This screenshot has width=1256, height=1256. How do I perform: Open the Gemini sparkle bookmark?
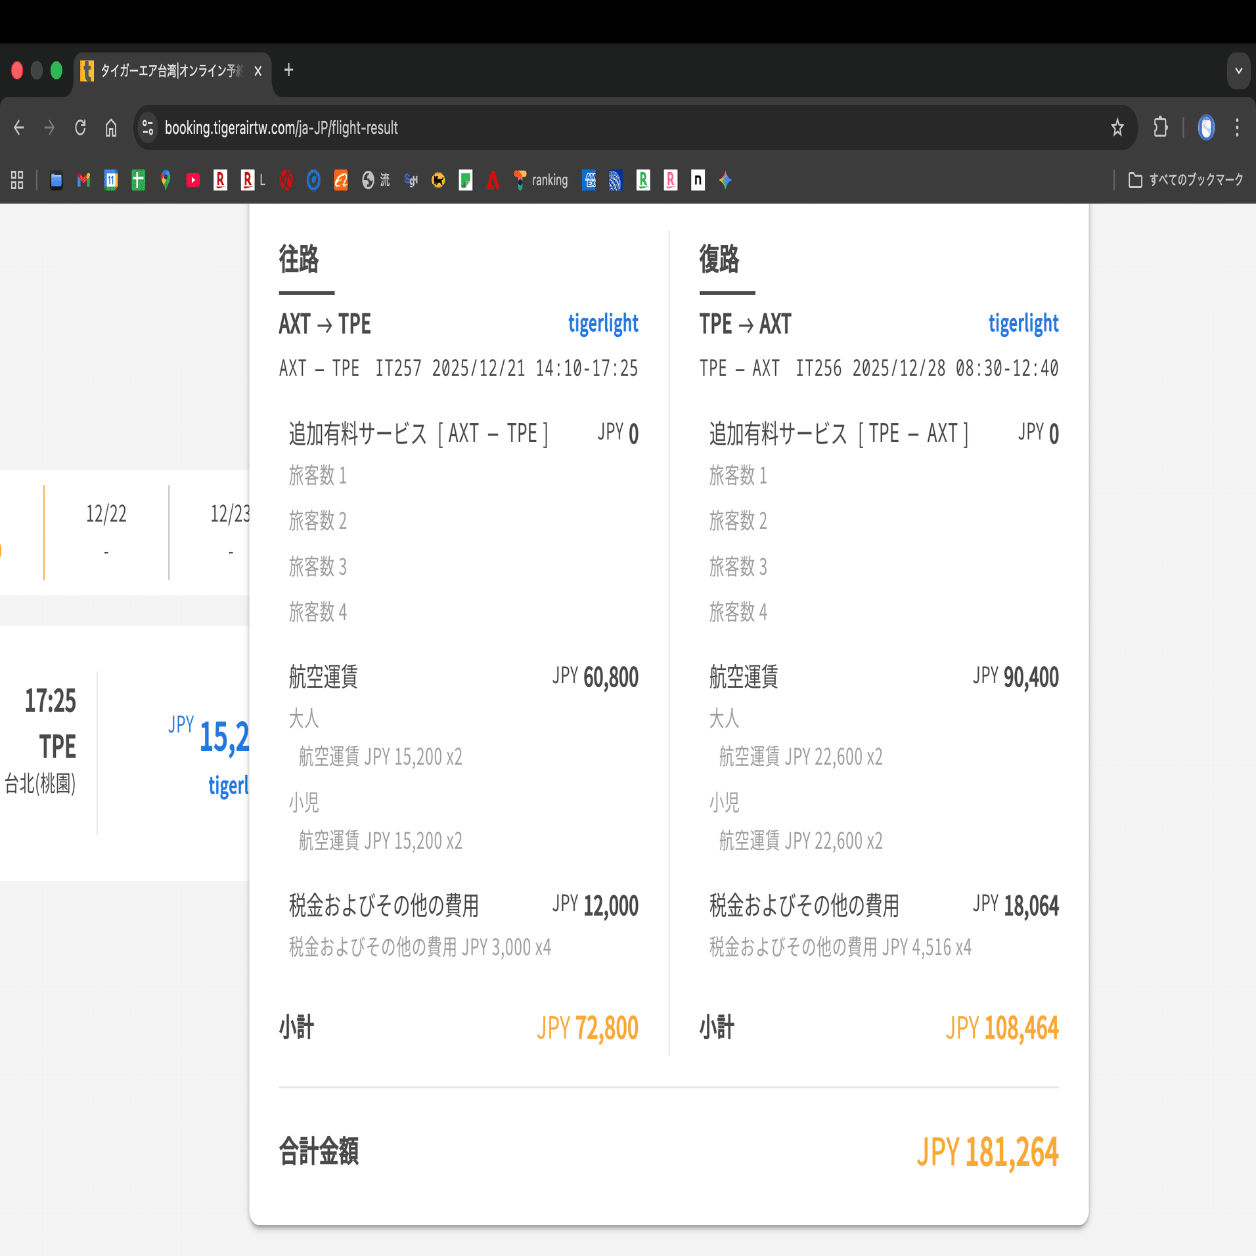[725, 180]
